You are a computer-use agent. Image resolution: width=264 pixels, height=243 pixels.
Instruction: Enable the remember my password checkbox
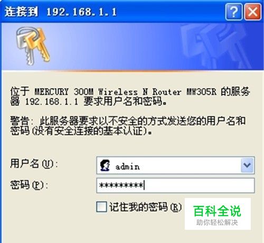click(x=101, y=206)
